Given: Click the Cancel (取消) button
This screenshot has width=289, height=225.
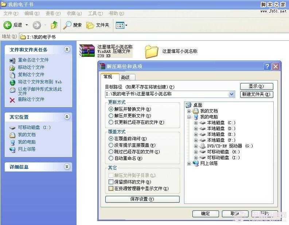Looking at the screenshot, I should (235, 214).
